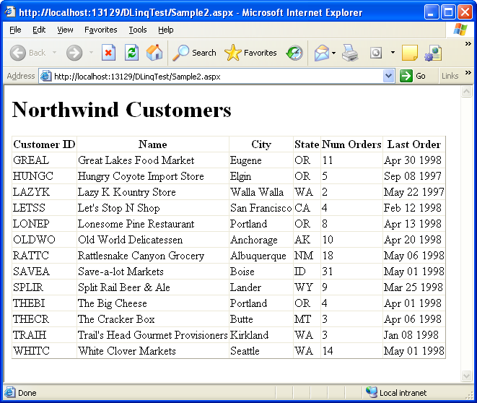Click the Jan 08 1998 date cell
This screenshot has width=477, height=403.
(x=413, y=335)
